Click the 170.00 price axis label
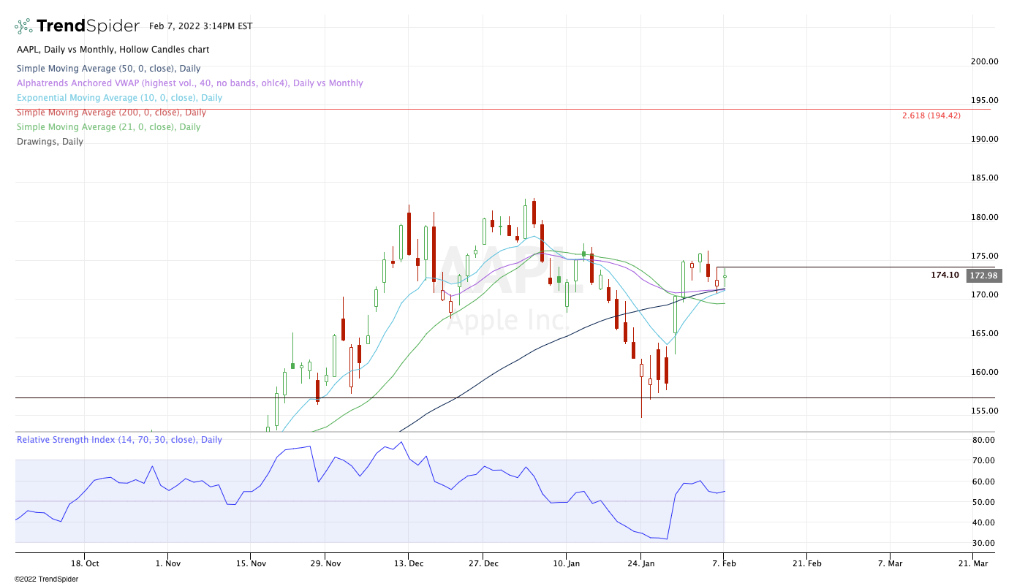This screenshot has height=586, width=1017. click(984, 294)
